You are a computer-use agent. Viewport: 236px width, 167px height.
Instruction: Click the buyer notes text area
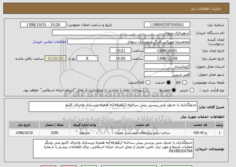[113, 149]
